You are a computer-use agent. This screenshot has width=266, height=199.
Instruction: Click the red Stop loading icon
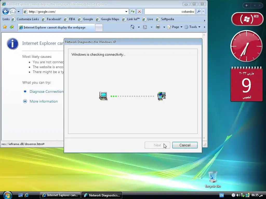(x=139, y=11)
